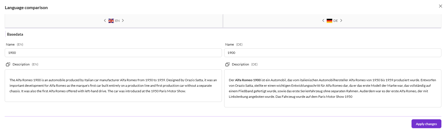Click copy icon beside Description (EN)
Screen dimensions: 445x132
coord(8,64)
